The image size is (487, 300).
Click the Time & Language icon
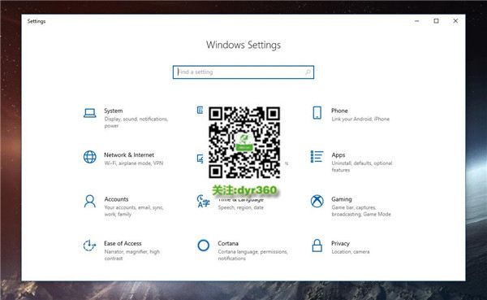[x=203, y=201]
